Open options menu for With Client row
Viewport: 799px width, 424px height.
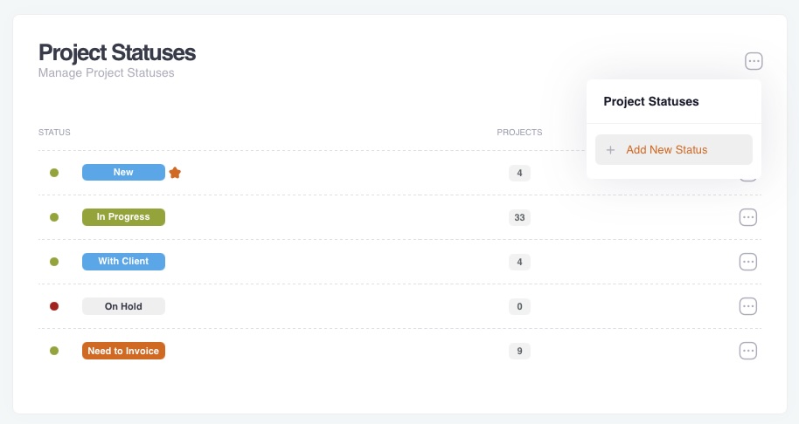pos(747,262)
